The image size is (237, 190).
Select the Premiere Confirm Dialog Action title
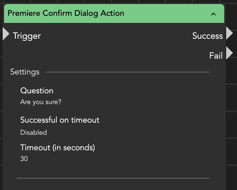(x=66, y=13)
